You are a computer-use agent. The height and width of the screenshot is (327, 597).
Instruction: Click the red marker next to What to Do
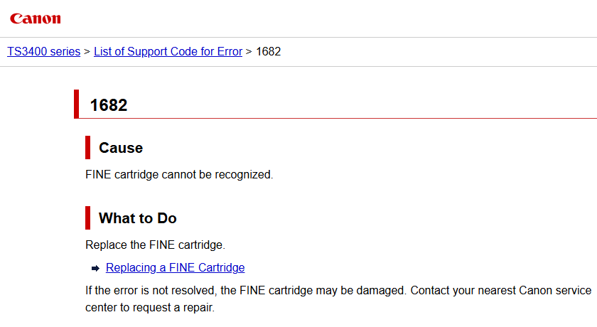pos(87,218)
